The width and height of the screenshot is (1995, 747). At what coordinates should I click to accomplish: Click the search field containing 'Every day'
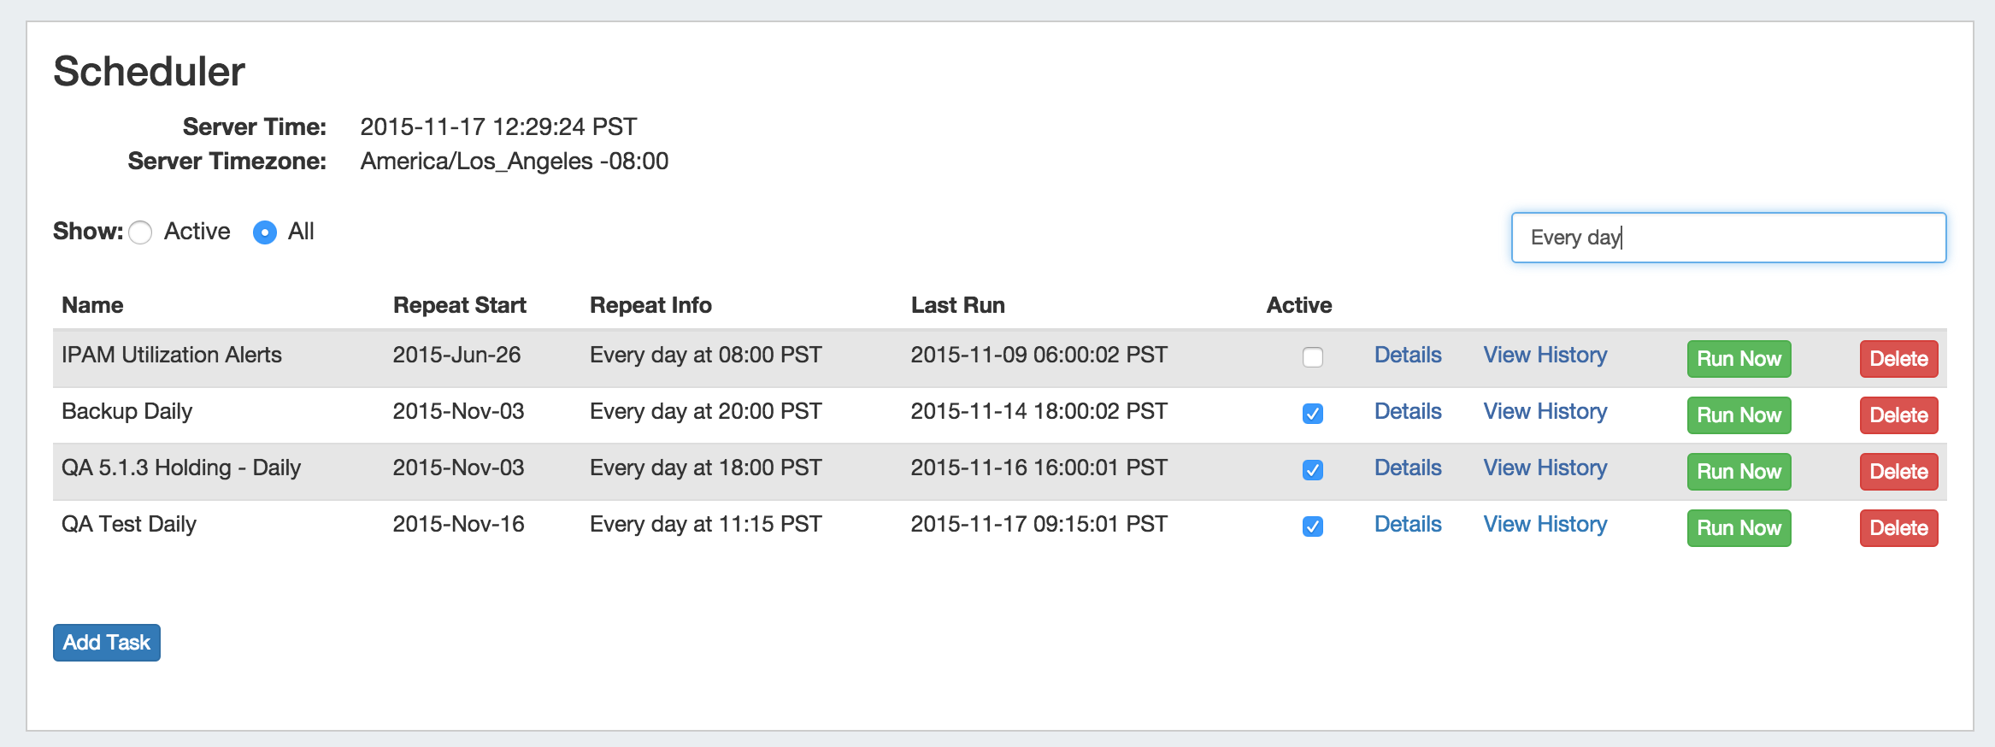(1727, 238)
